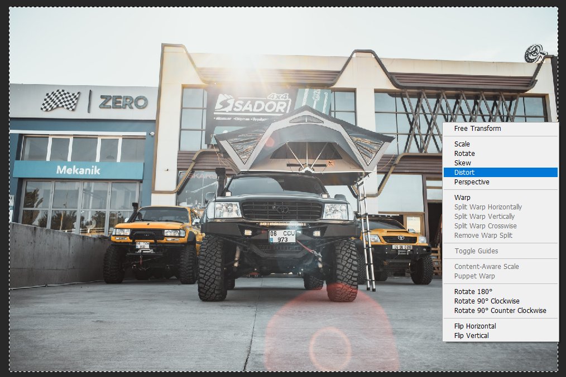Click Content-Aware Scale entry
Viewport: 566px width, 377px height.
point(500,266)
